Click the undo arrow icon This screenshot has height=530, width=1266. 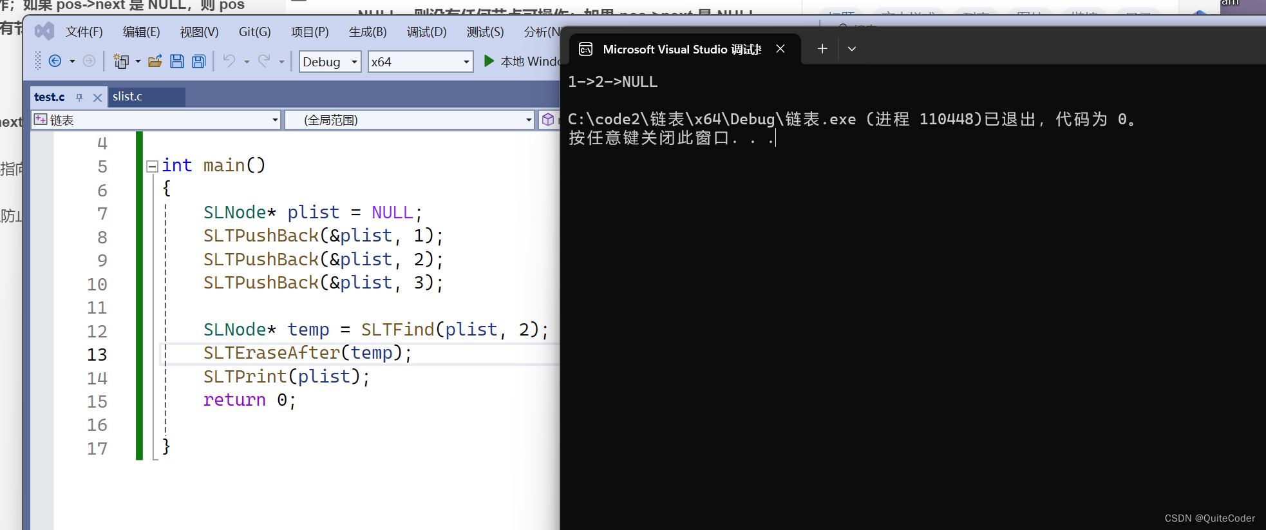(229, 61)
